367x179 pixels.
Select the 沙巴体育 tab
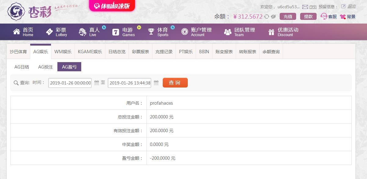18,52
